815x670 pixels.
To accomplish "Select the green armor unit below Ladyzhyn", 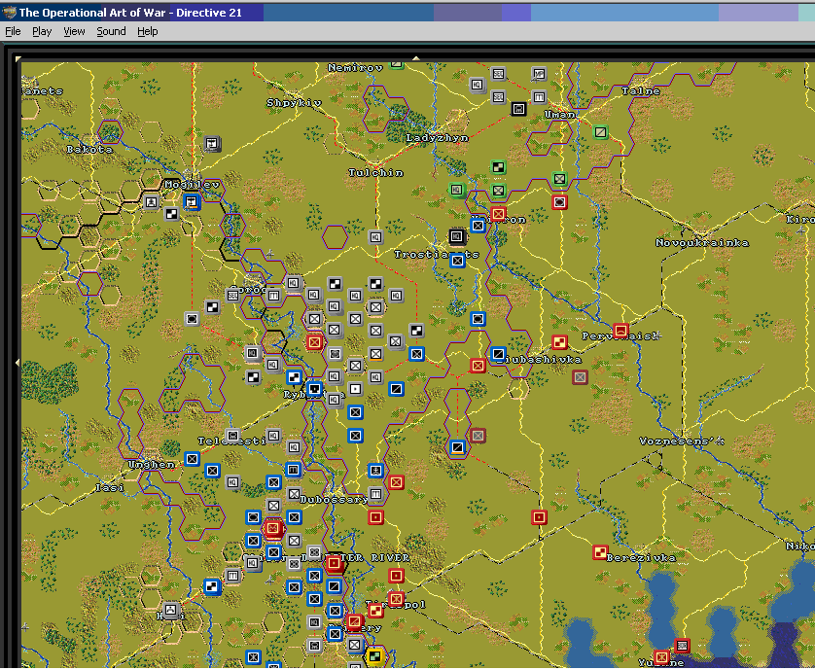I will click(x=498, y=167).
